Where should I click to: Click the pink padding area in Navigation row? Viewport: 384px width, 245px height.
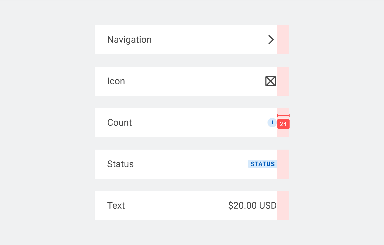[283, 40]
